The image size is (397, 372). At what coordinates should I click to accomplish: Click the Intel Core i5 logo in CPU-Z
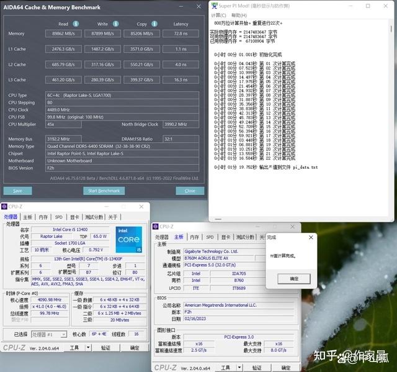tap(129, 240)
